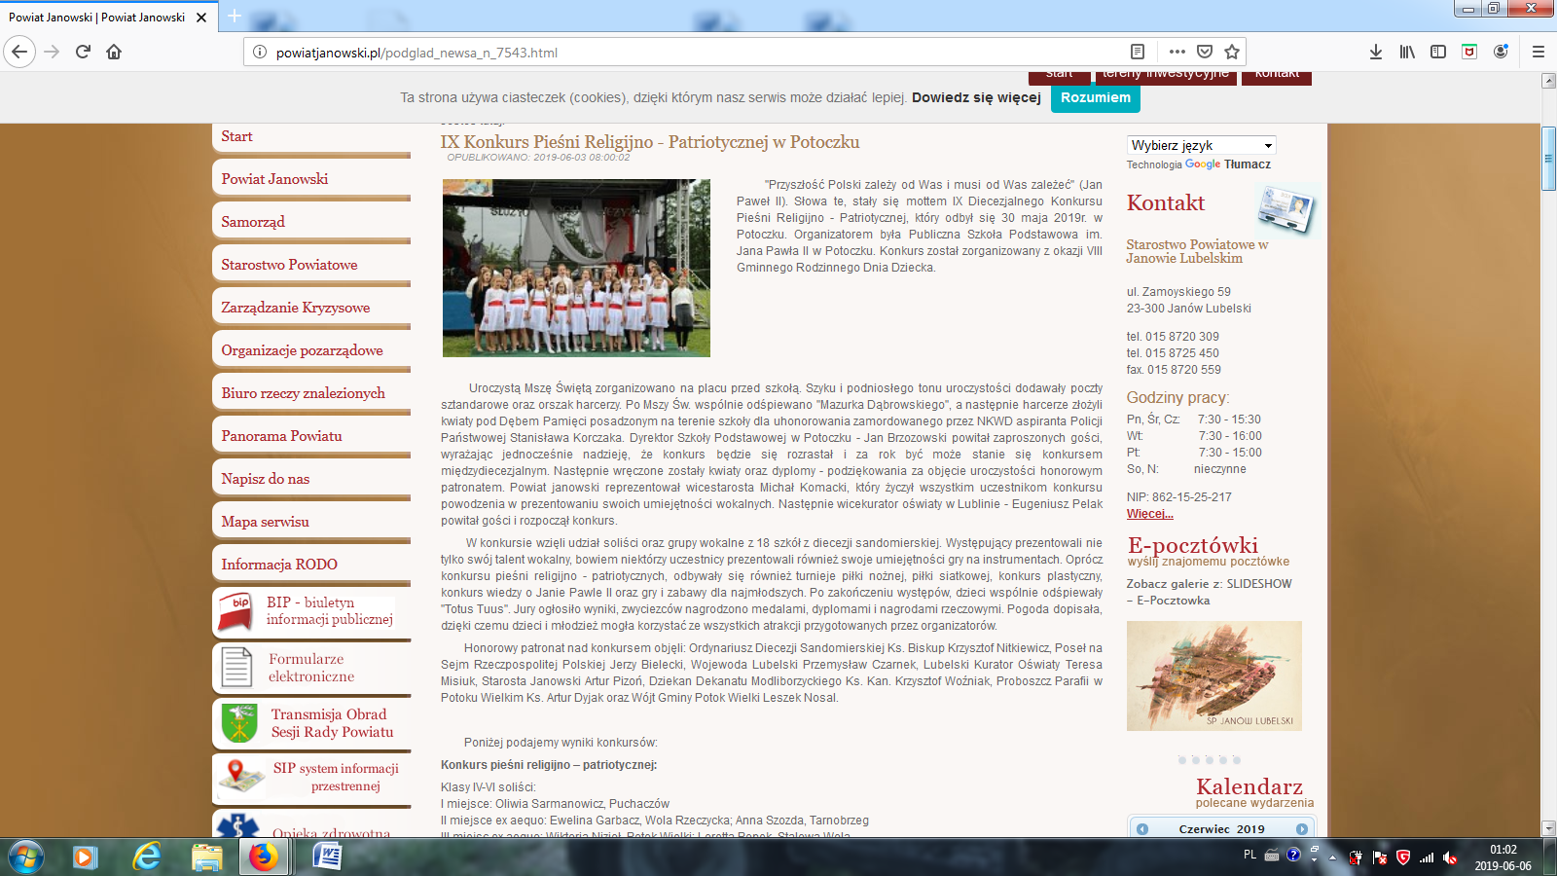
Task: Expand the Wybierz język language dropdown
Action: coord(1201,145)
